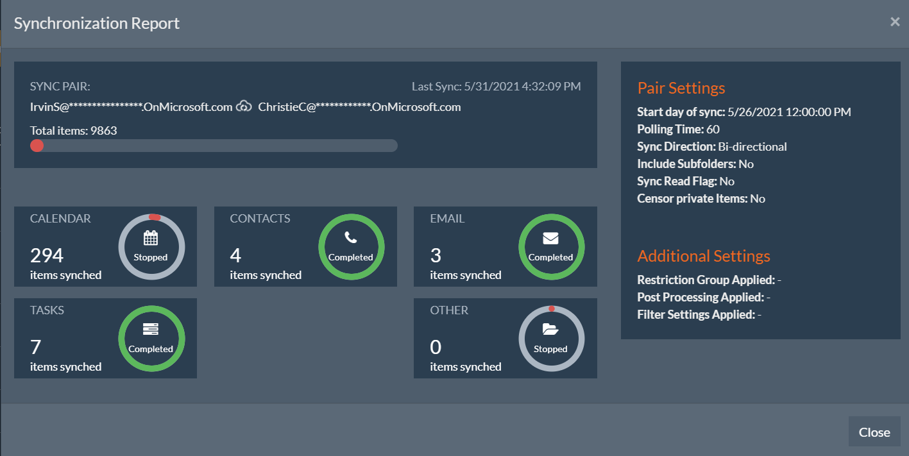This screenshot has height=456, width=909.
Task: Click the Last Sync timestamp text
Action: (496, 86)
